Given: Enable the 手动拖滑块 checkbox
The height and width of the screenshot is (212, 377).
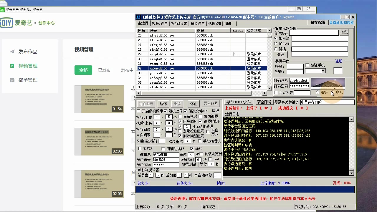Looking at the screenshot, I should click(x=200, y=141).
